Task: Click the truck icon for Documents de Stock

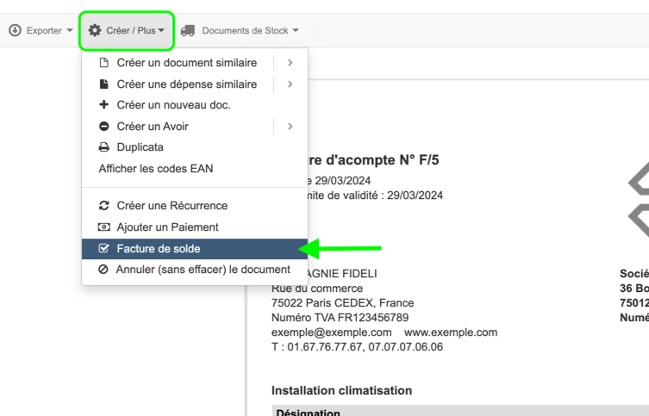Action: (187, 30)
